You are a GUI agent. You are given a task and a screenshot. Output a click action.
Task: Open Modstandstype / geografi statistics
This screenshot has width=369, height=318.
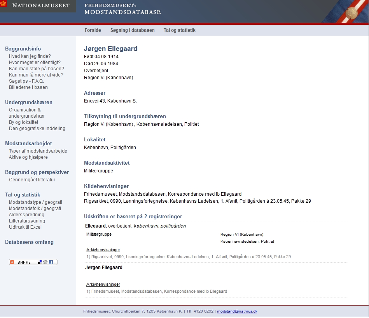click(x=35, y=202)
